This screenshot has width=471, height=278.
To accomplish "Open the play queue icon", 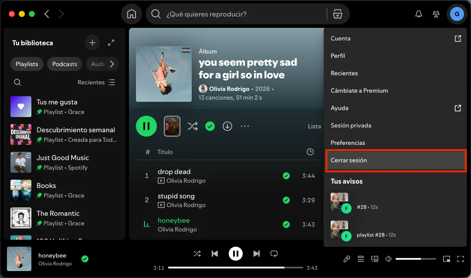I will pos(361,259).
